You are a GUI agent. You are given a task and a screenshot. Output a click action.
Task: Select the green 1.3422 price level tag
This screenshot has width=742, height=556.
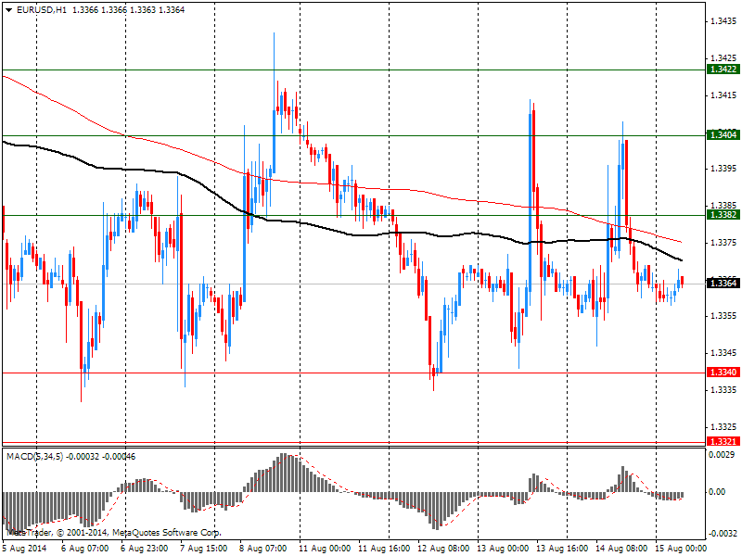point(723,69)
